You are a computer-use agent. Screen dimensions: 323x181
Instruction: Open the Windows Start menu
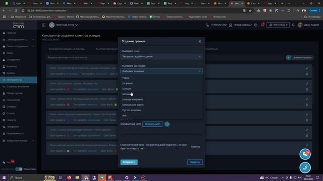click(4, 177)
